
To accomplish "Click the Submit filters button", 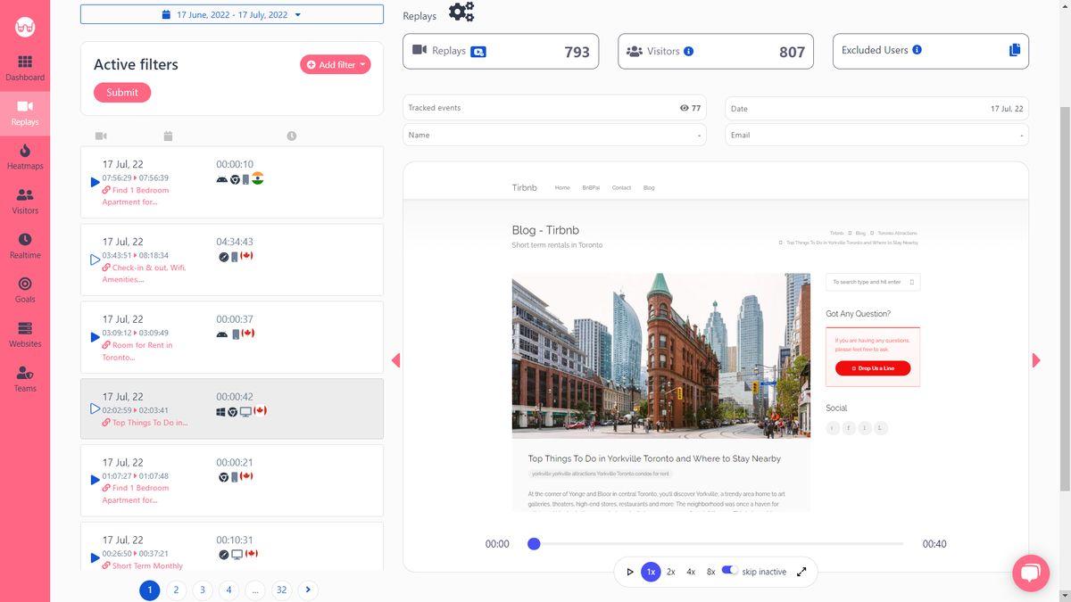I will coord(122,93).
